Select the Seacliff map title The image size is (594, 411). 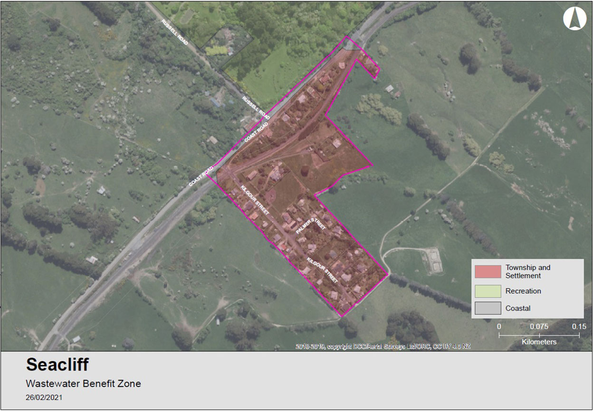click(x=57, y=364)
